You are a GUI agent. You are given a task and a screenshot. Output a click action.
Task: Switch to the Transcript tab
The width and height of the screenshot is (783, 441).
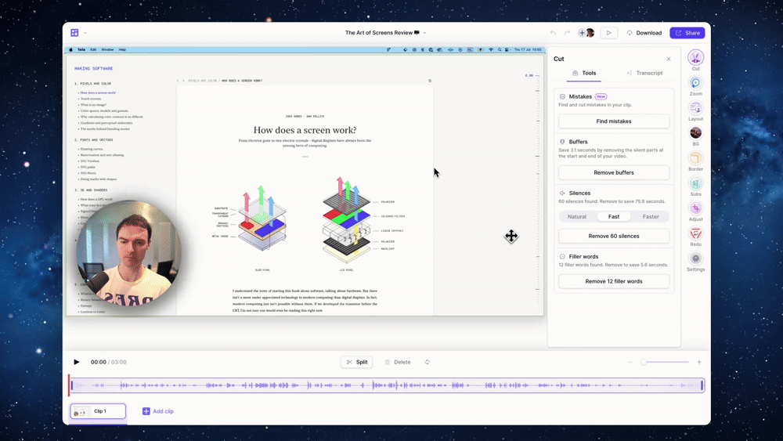pyautogui.click(x=644, y=73)
